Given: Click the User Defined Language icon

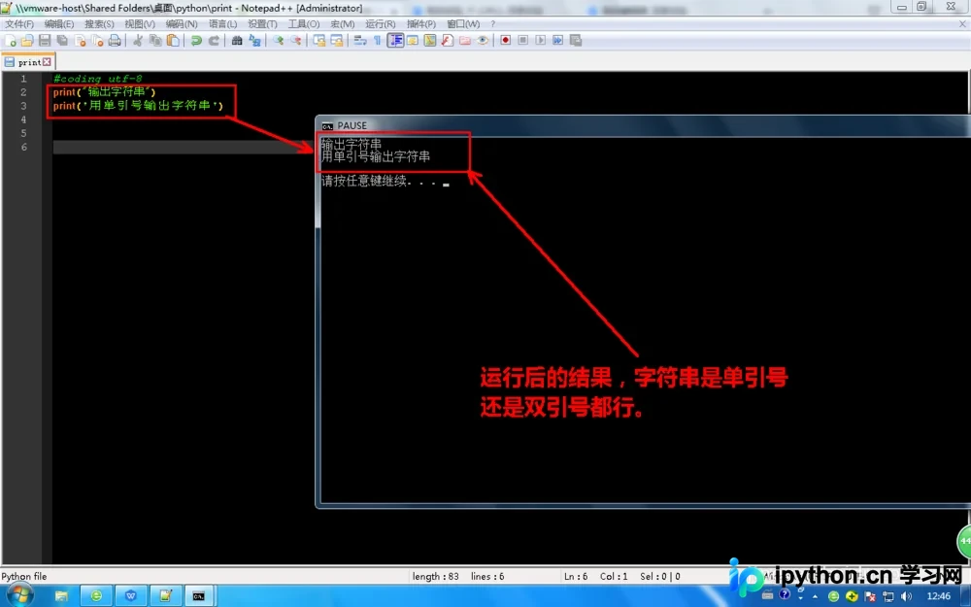Looking at the screenshot, I should [413, 40].
